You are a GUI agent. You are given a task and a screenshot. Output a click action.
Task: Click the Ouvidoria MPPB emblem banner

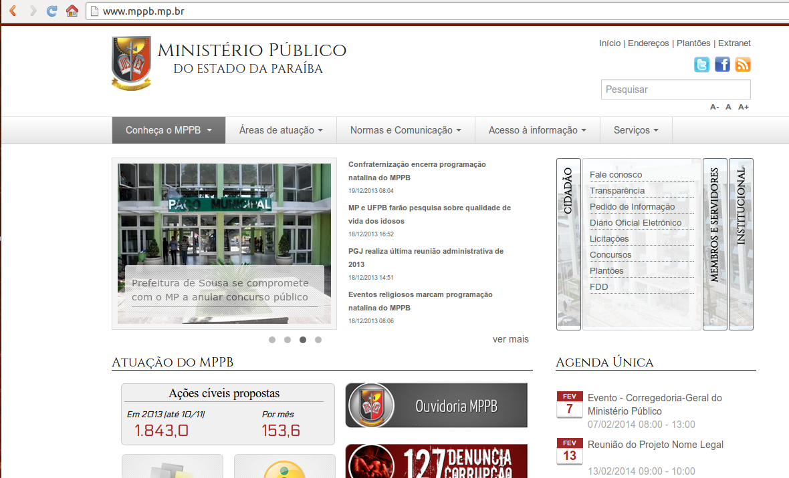tap(436, 405)
